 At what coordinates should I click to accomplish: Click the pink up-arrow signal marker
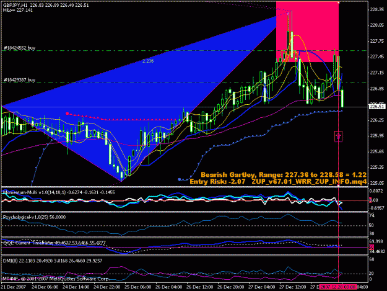(338, 137)
